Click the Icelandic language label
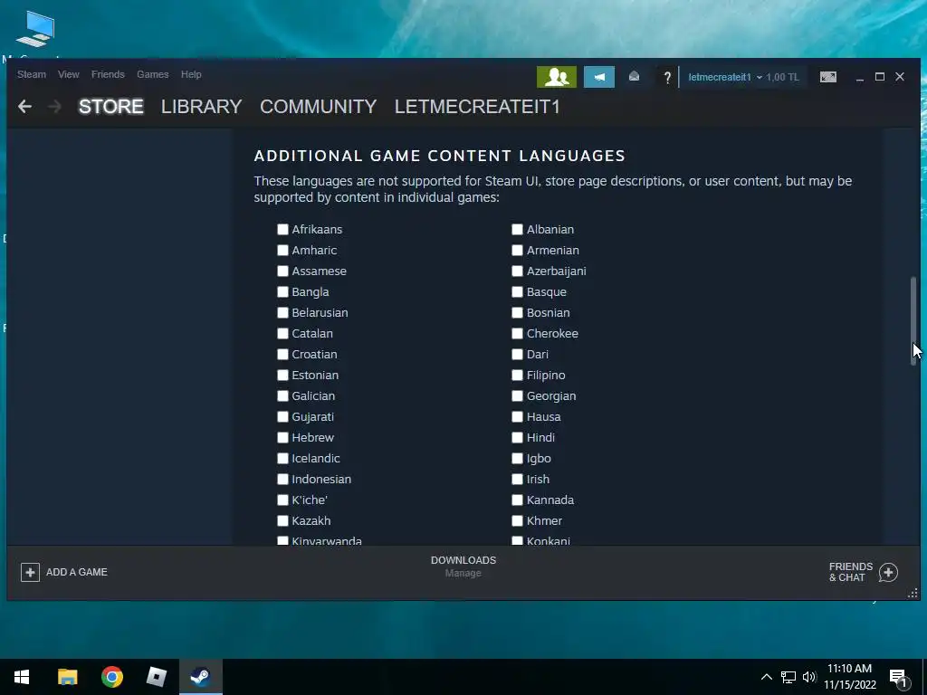The height and width of the screenshot is (695, 927). tap(316, 458)
